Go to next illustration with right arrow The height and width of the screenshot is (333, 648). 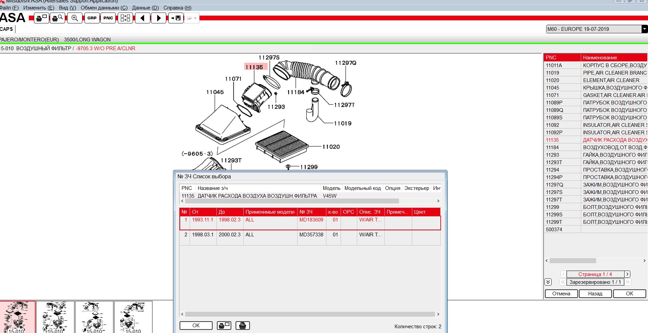(158, 18)
